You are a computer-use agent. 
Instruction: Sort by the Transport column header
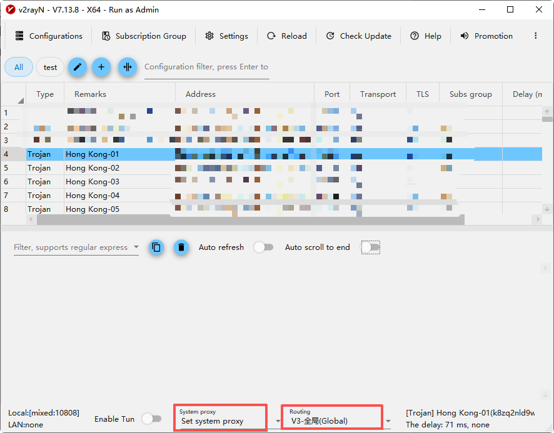point(378,94)
